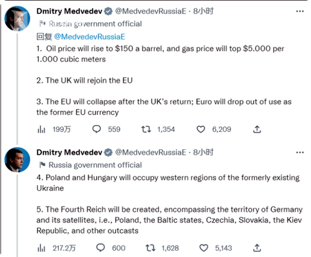Like the first tweet with 6,209 likes
Screen dimensions: 311x257
coord(201,129)
